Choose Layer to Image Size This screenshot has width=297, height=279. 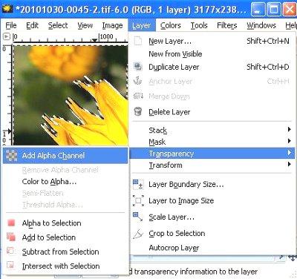(212, 200)
